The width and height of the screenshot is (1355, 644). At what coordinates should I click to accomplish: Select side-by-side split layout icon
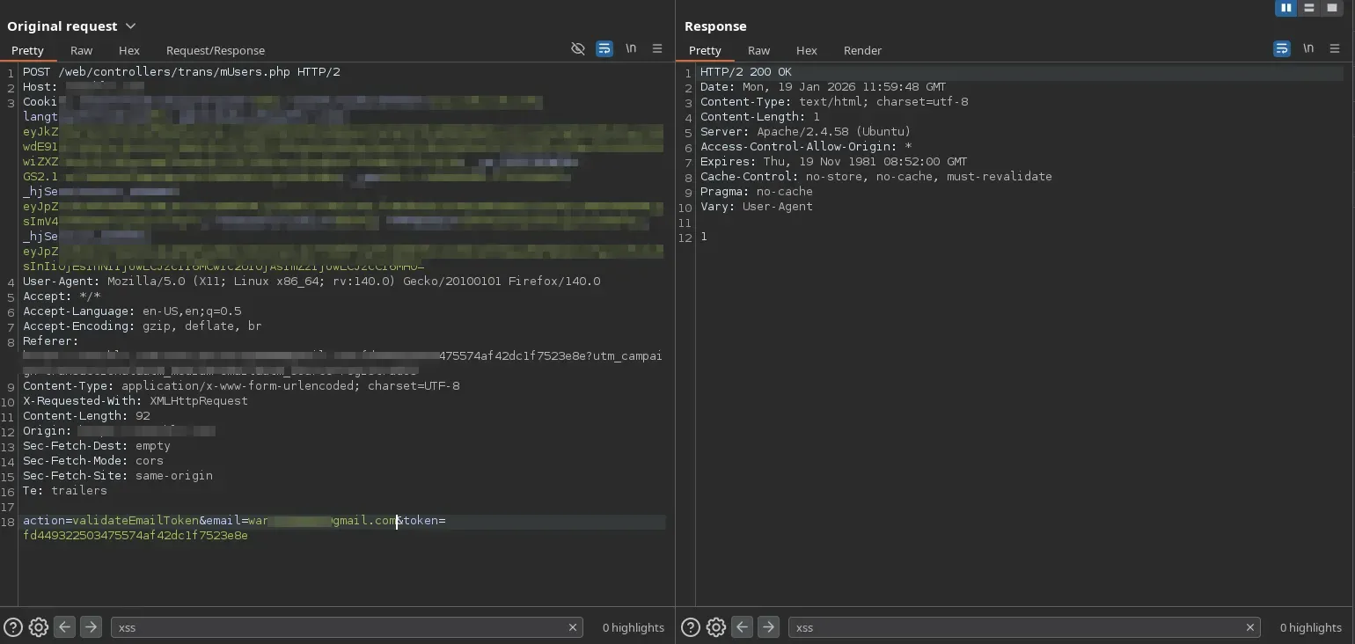click(x=1286, y=8)
